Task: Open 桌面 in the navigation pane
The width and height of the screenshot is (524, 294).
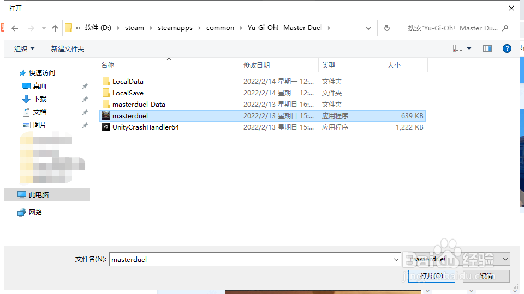Action: 39,85
